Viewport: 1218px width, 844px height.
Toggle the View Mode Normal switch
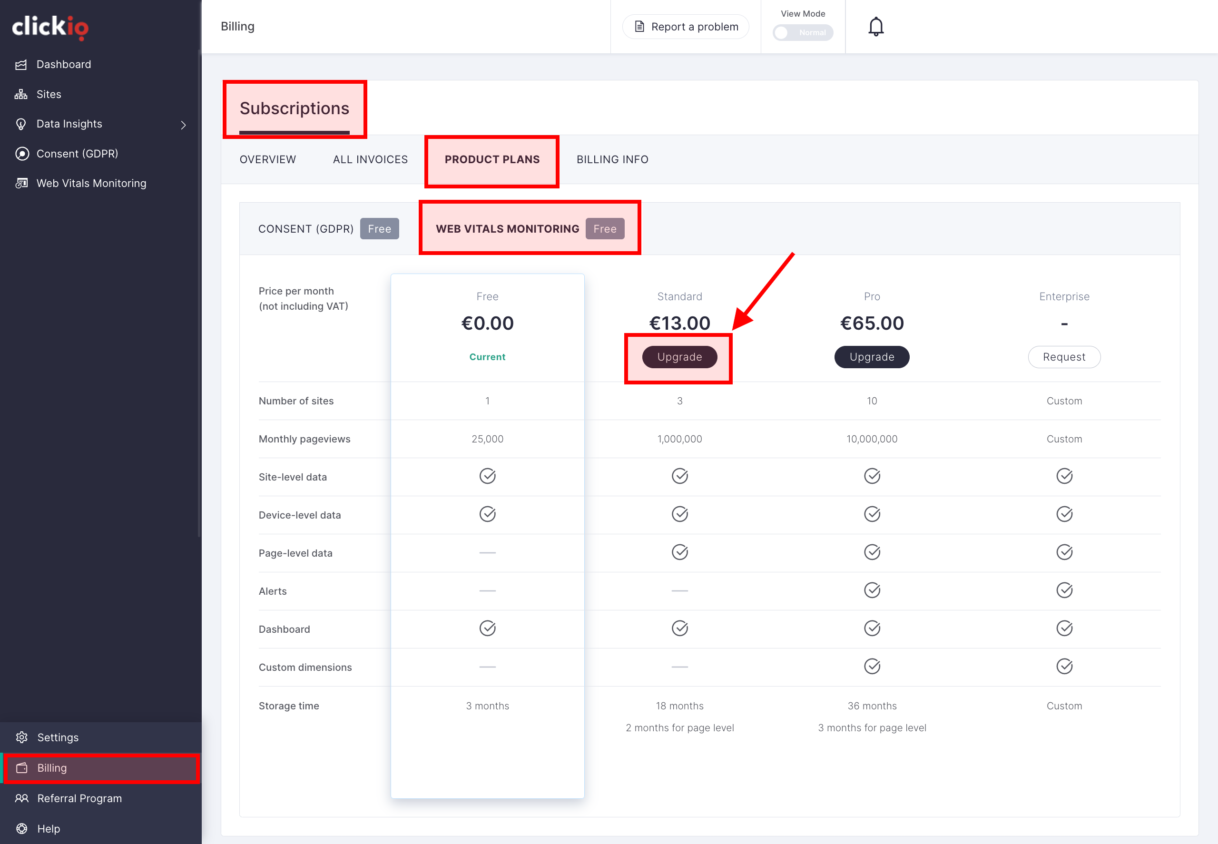coord(802,33)
